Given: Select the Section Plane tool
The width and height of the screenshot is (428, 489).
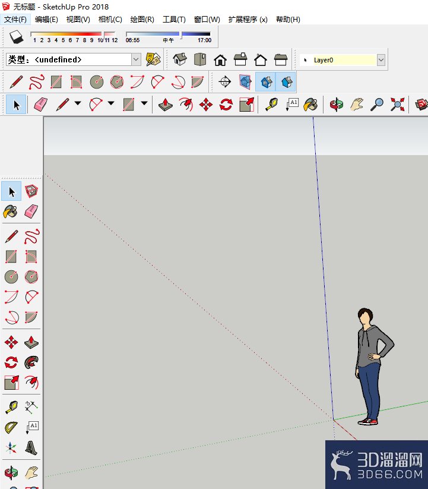Looking at the screenshot, I should pos(225,81).
